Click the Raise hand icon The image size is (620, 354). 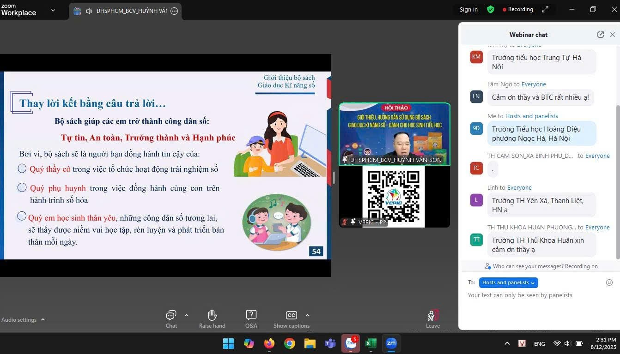pyautogui.click(x=212, y=316)
